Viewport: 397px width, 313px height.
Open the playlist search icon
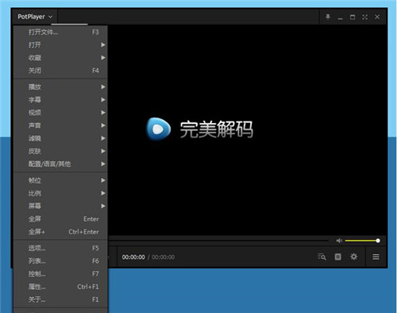(x=322, y=257)
